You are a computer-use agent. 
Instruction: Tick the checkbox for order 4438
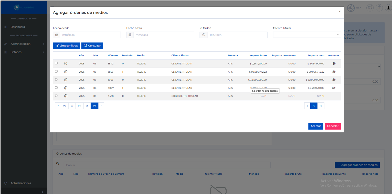click(56, 96)
